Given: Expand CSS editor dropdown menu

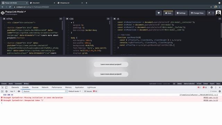Looking at the screenshot, I should 108,19.
